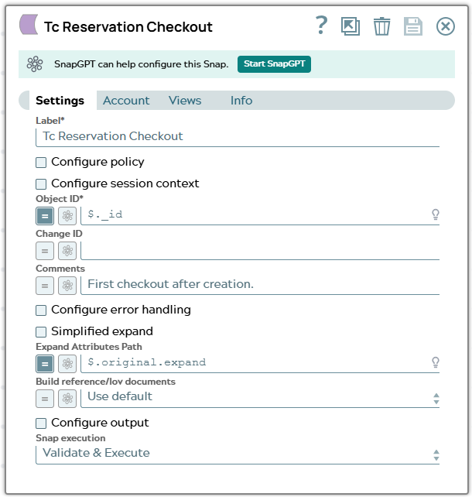Viewport: 472px width, 497px height.
Task: Open Snap execution dropdown arrows
Action: (x=436, y=455)
